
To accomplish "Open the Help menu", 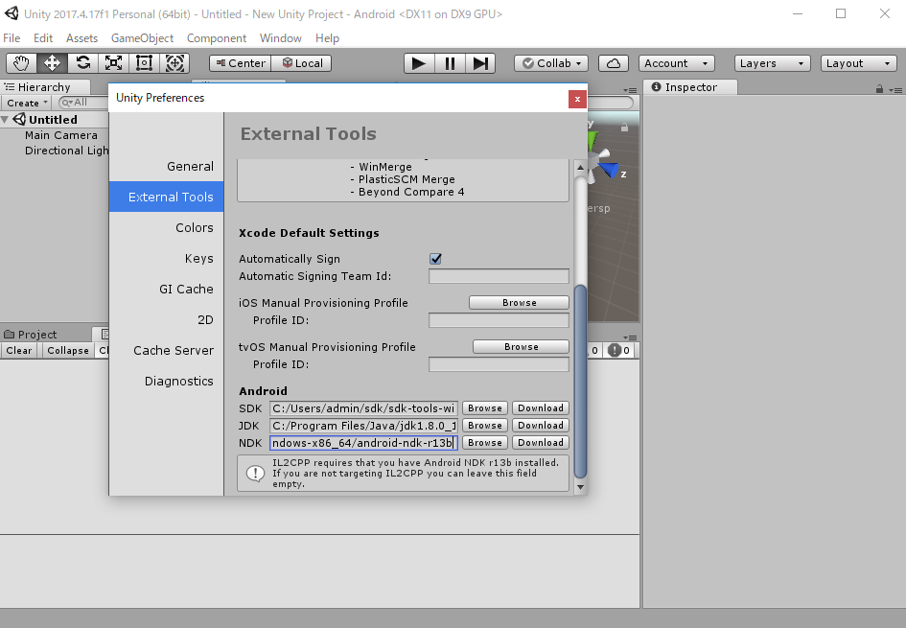I will tap(327, 38).
